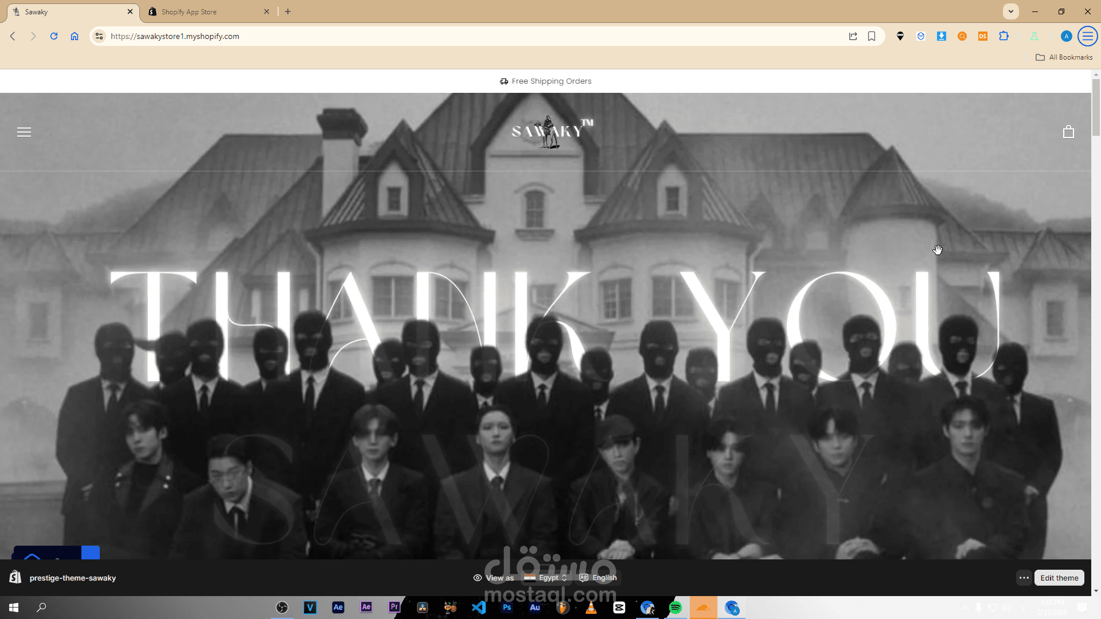This screenshot has height=619, width=1101.
Task: Click the browser home button
Action: tap(75, 36)
